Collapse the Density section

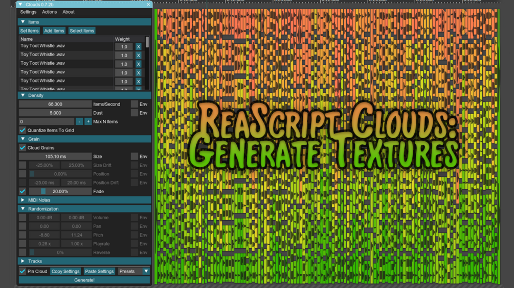[23, 95]
